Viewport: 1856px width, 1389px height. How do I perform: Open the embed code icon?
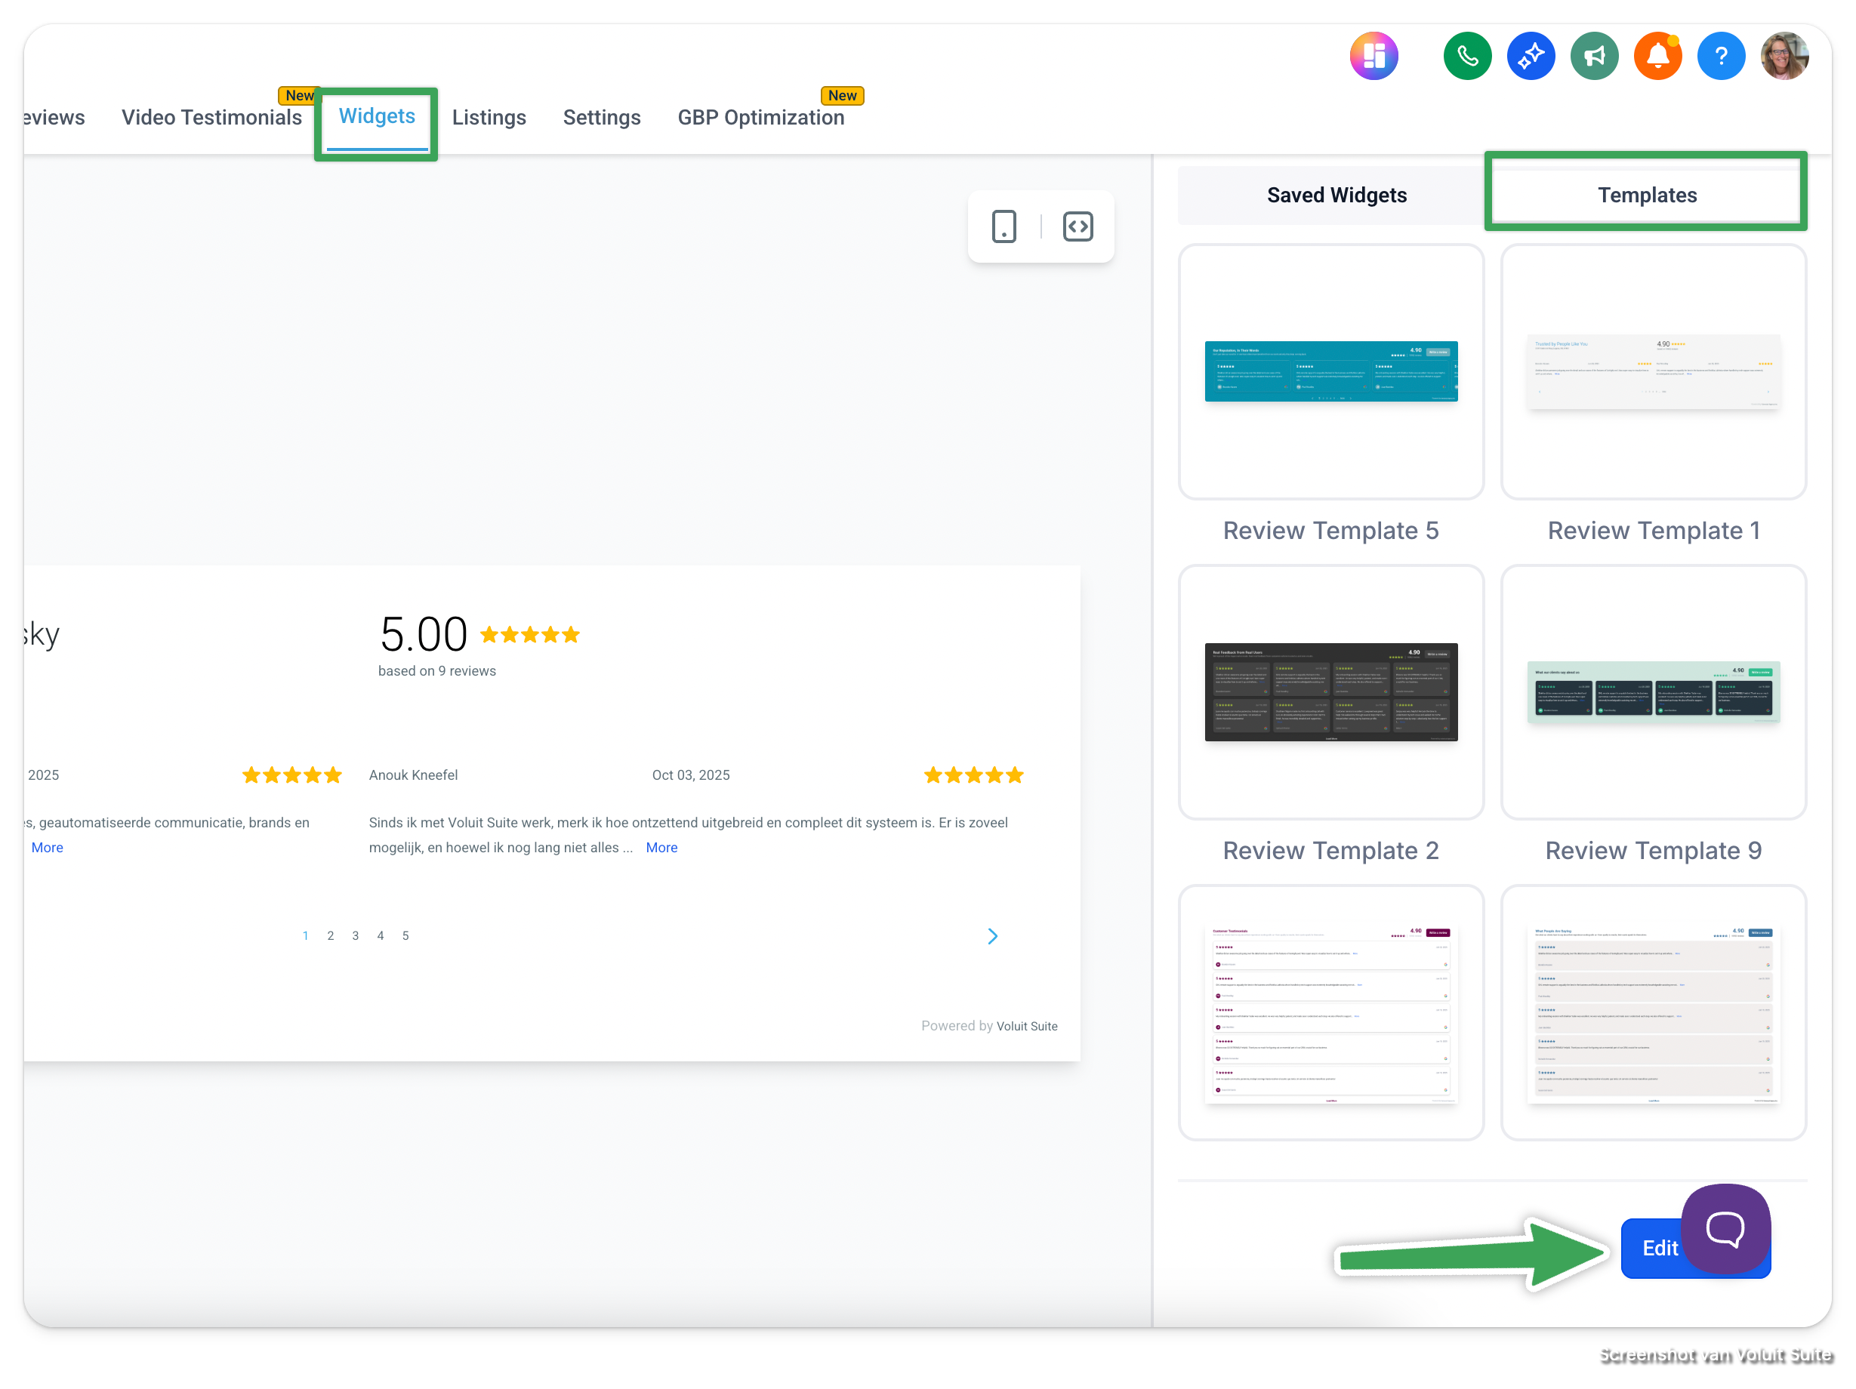pos(1078,226)
